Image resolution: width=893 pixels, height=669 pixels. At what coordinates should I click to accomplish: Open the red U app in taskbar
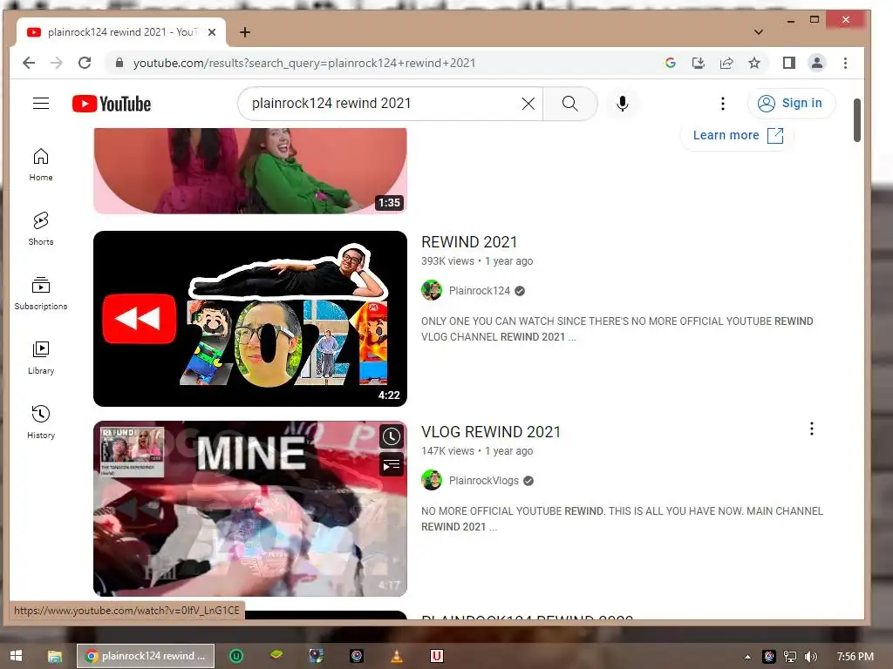(x=437, y=657)
